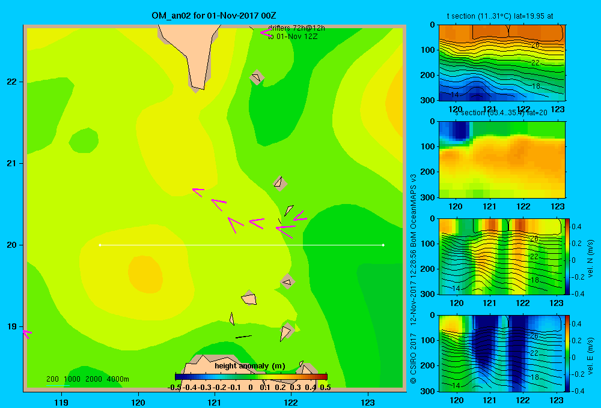This screenshot has width=601, height=408.
Task: Open the salinity section plot
Action: pos(502,160)
